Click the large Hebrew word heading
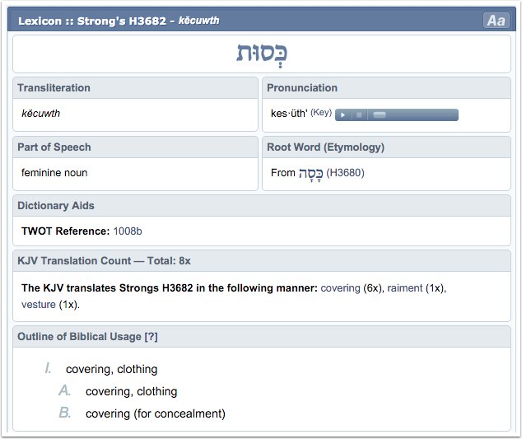This screenshot has height=439, width=522. point(261,54)
